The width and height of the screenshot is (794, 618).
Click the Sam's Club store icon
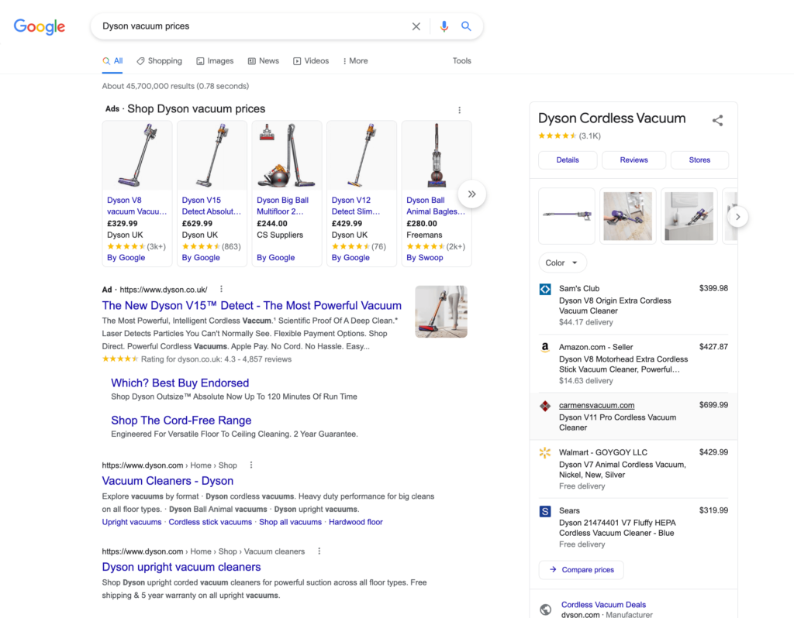544,288
